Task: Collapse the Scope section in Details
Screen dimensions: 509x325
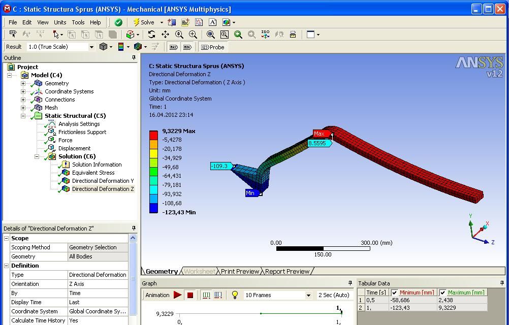Action: tap(6, 238)
